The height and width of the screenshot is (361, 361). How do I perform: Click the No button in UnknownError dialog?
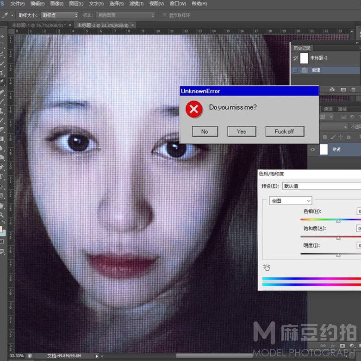click(205, 131)
